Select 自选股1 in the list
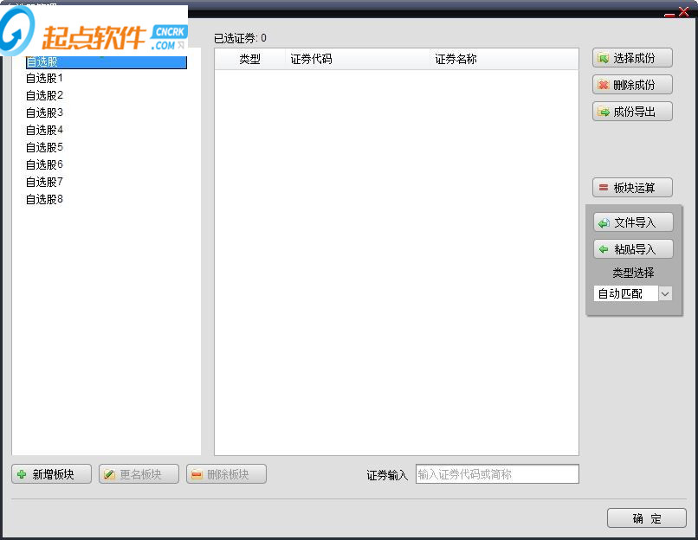 coord(44,78)
